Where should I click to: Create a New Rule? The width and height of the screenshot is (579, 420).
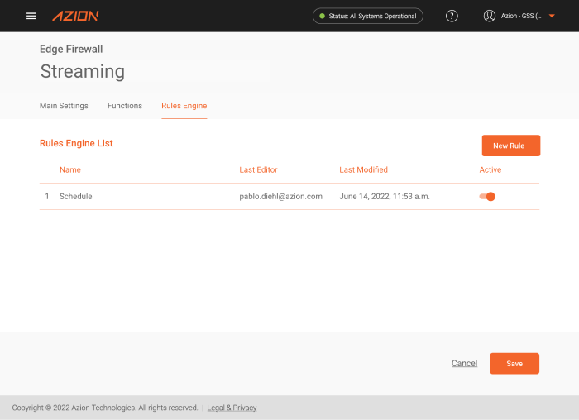(x=511, y=146)
